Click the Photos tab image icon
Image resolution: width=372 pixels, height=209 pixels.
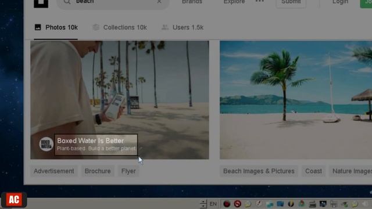[38, 27]
